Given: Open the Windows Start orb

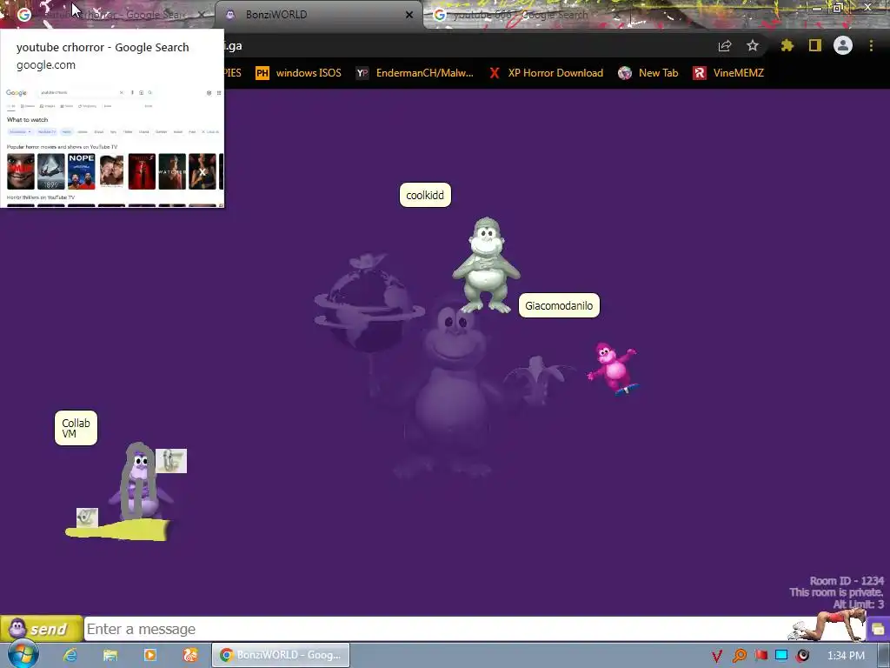Looking at the screenshot, I should point(23,655).
